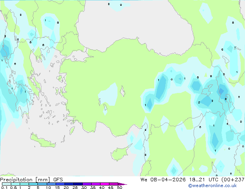Click the above-50 mm legend arrow tip

(x=122, y=184)
